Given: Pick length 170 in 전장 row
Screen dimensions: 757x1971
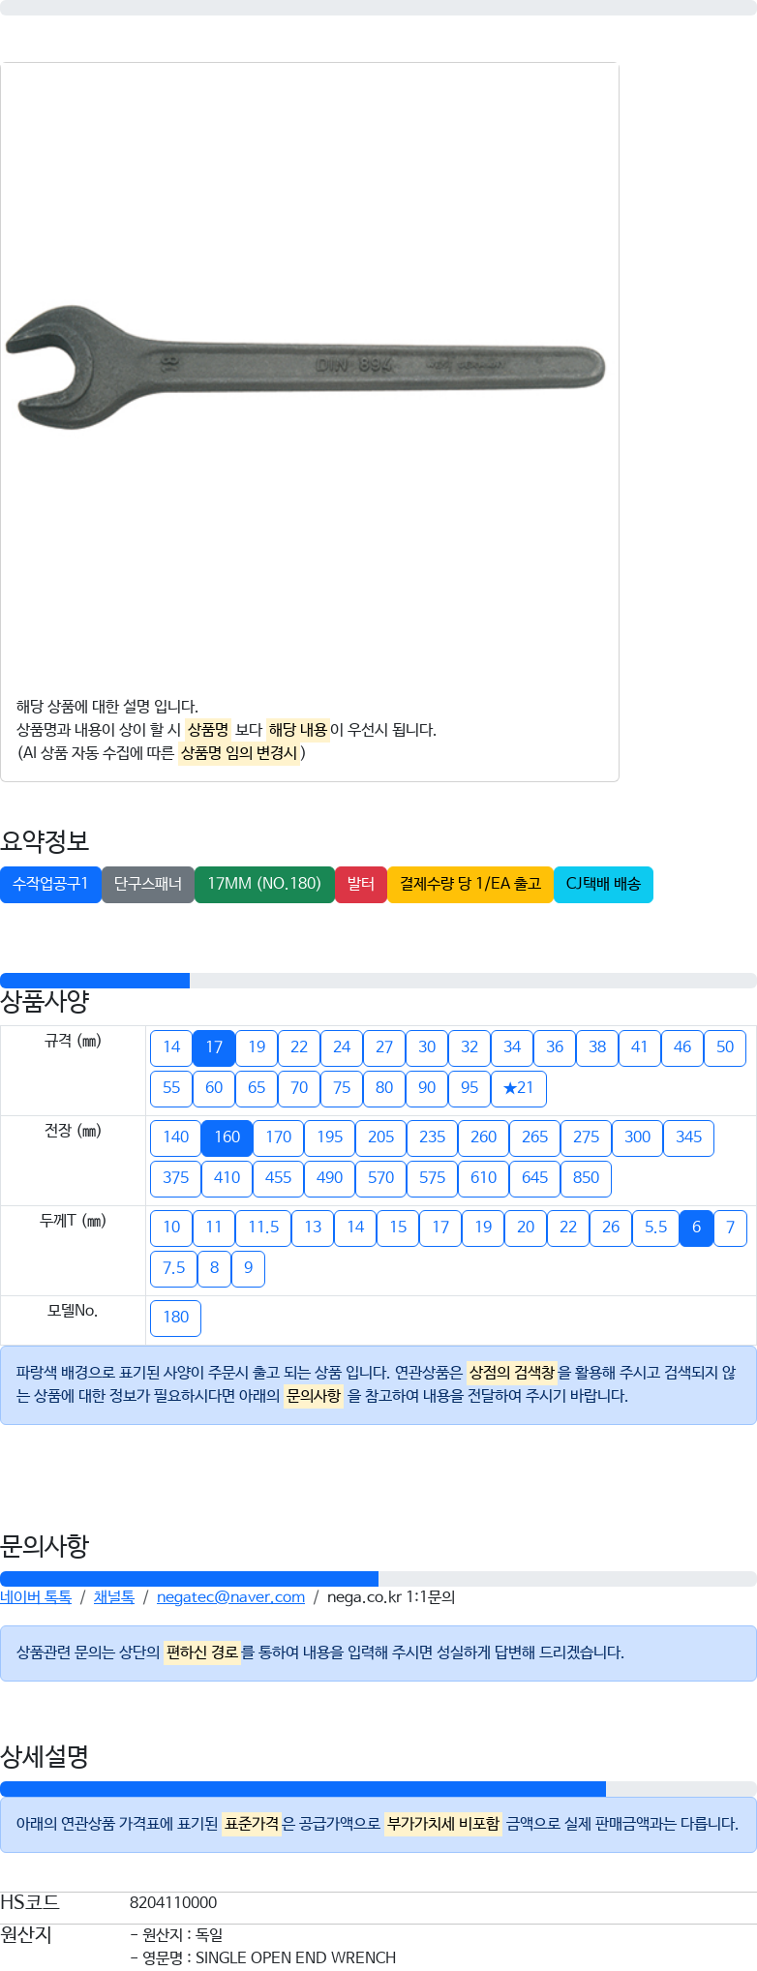Looking at the screenshot, I should pos(279,1137).
